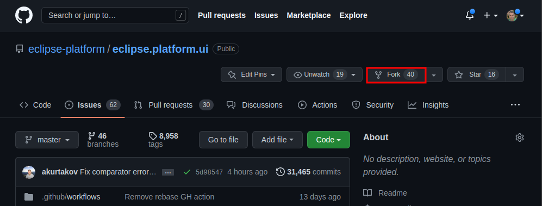Open Pull requests in top navigation
This screenshot has width=542, height=206.
coord(222,15)
